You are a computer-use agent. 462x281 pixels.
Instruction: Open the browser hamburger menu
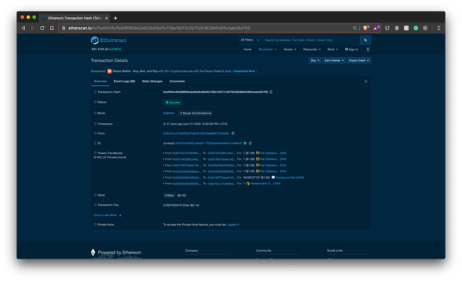tap(438, 28)
